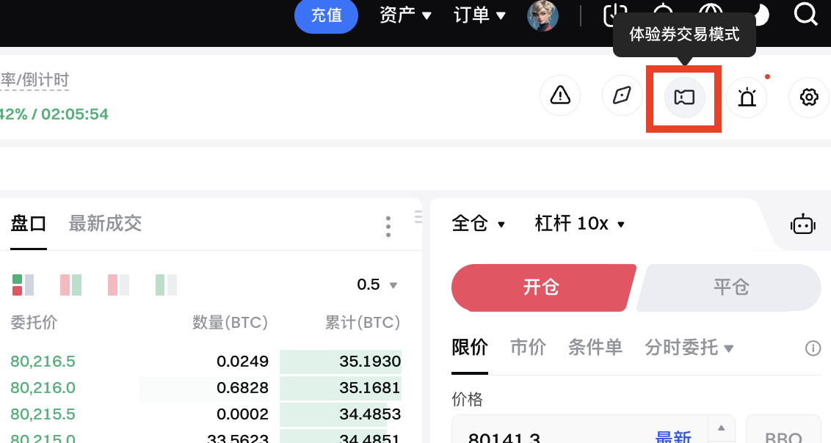The image size is (831, 443).
Task: Click the trading robot icon
Action: click(802, 224)
